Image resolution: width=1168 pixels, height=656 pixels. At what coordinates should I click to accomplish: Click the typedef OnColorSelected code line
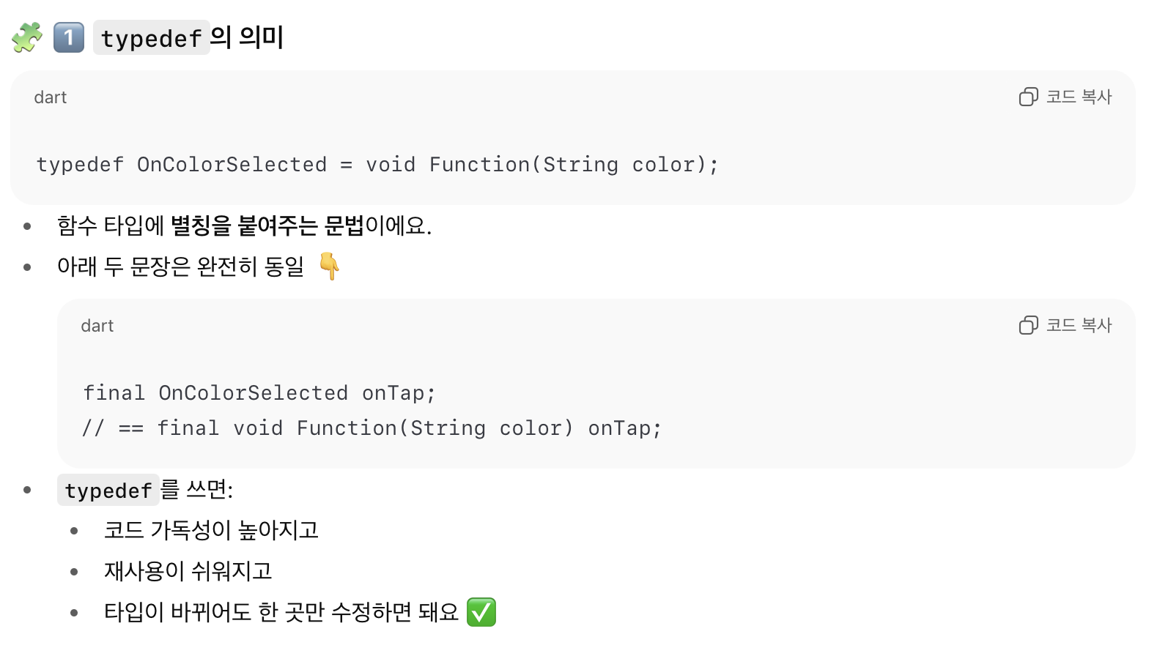pos(378,165)
